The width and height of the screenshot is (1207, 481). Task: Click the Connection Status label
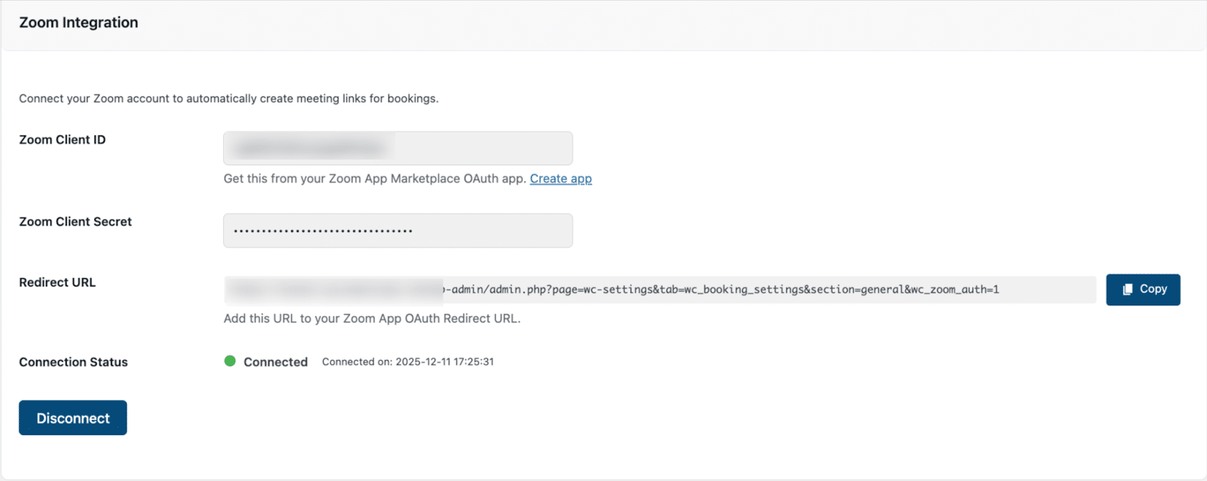(x=73, y=362)
